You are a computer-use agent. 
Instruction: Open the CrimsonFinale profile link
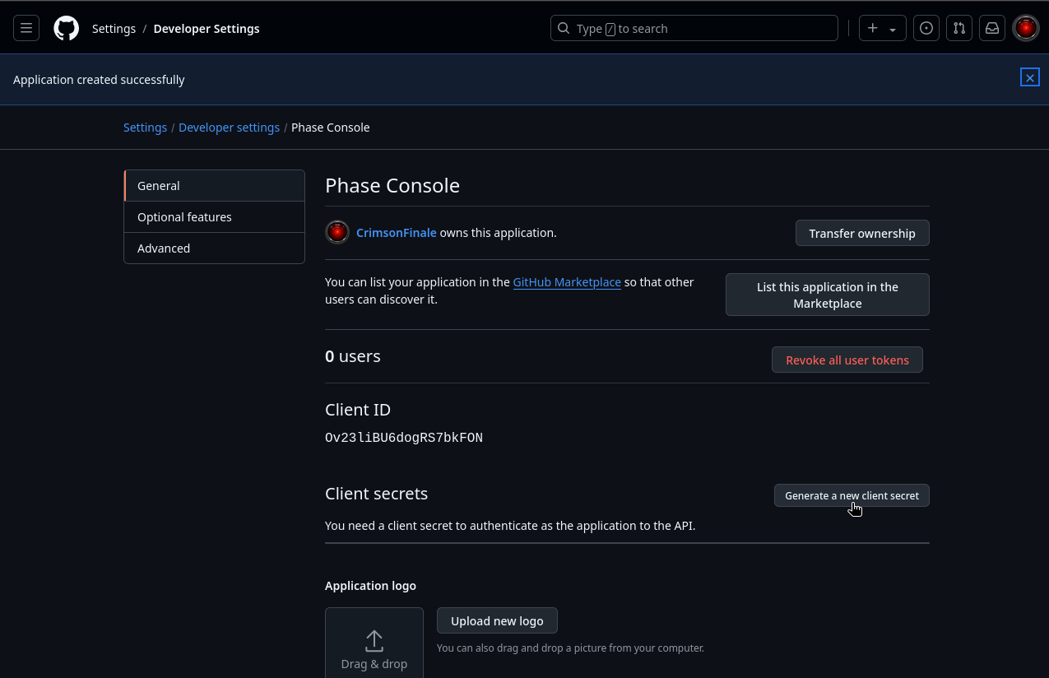396,233
